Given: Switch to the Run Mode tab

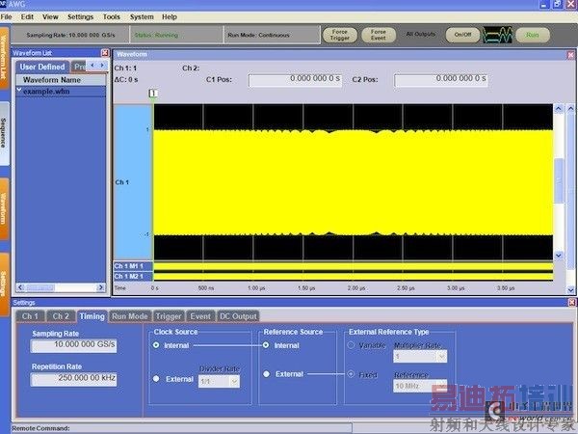Looking at the screenshot, I should point(129,315).
